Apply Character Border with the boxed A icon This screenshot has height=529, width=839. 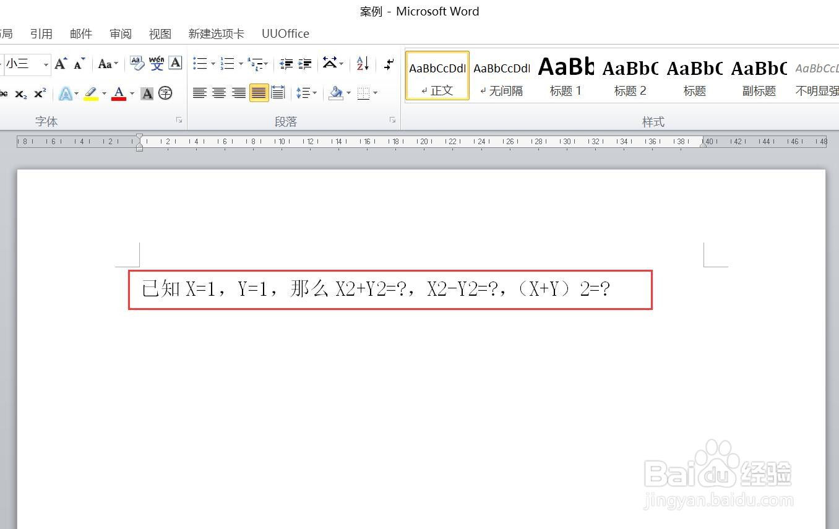176,63
